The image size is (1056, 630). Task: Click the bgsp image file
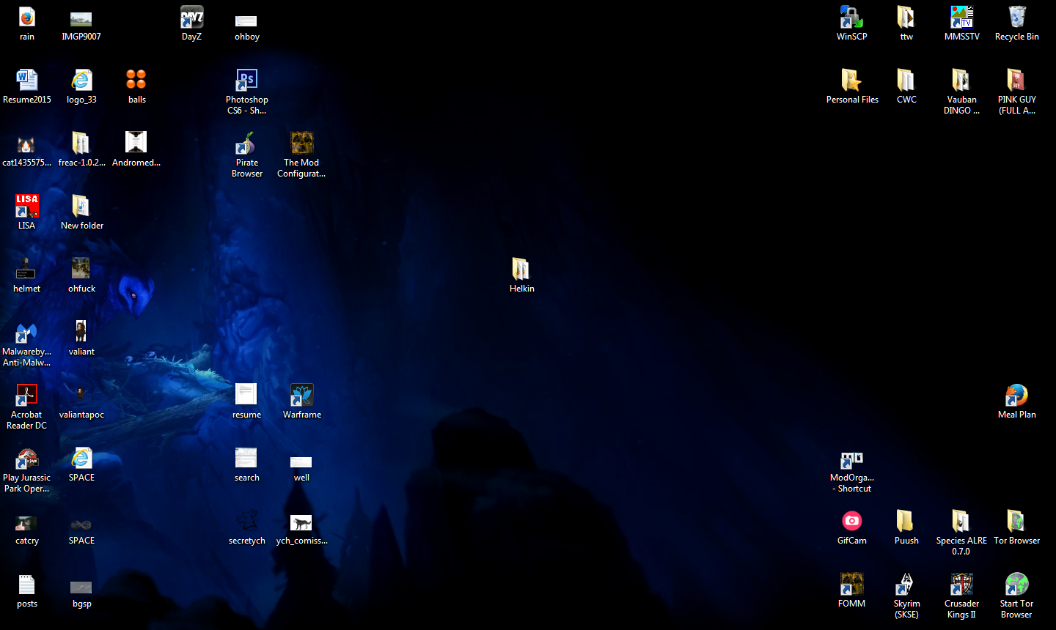tap(81, 587)
